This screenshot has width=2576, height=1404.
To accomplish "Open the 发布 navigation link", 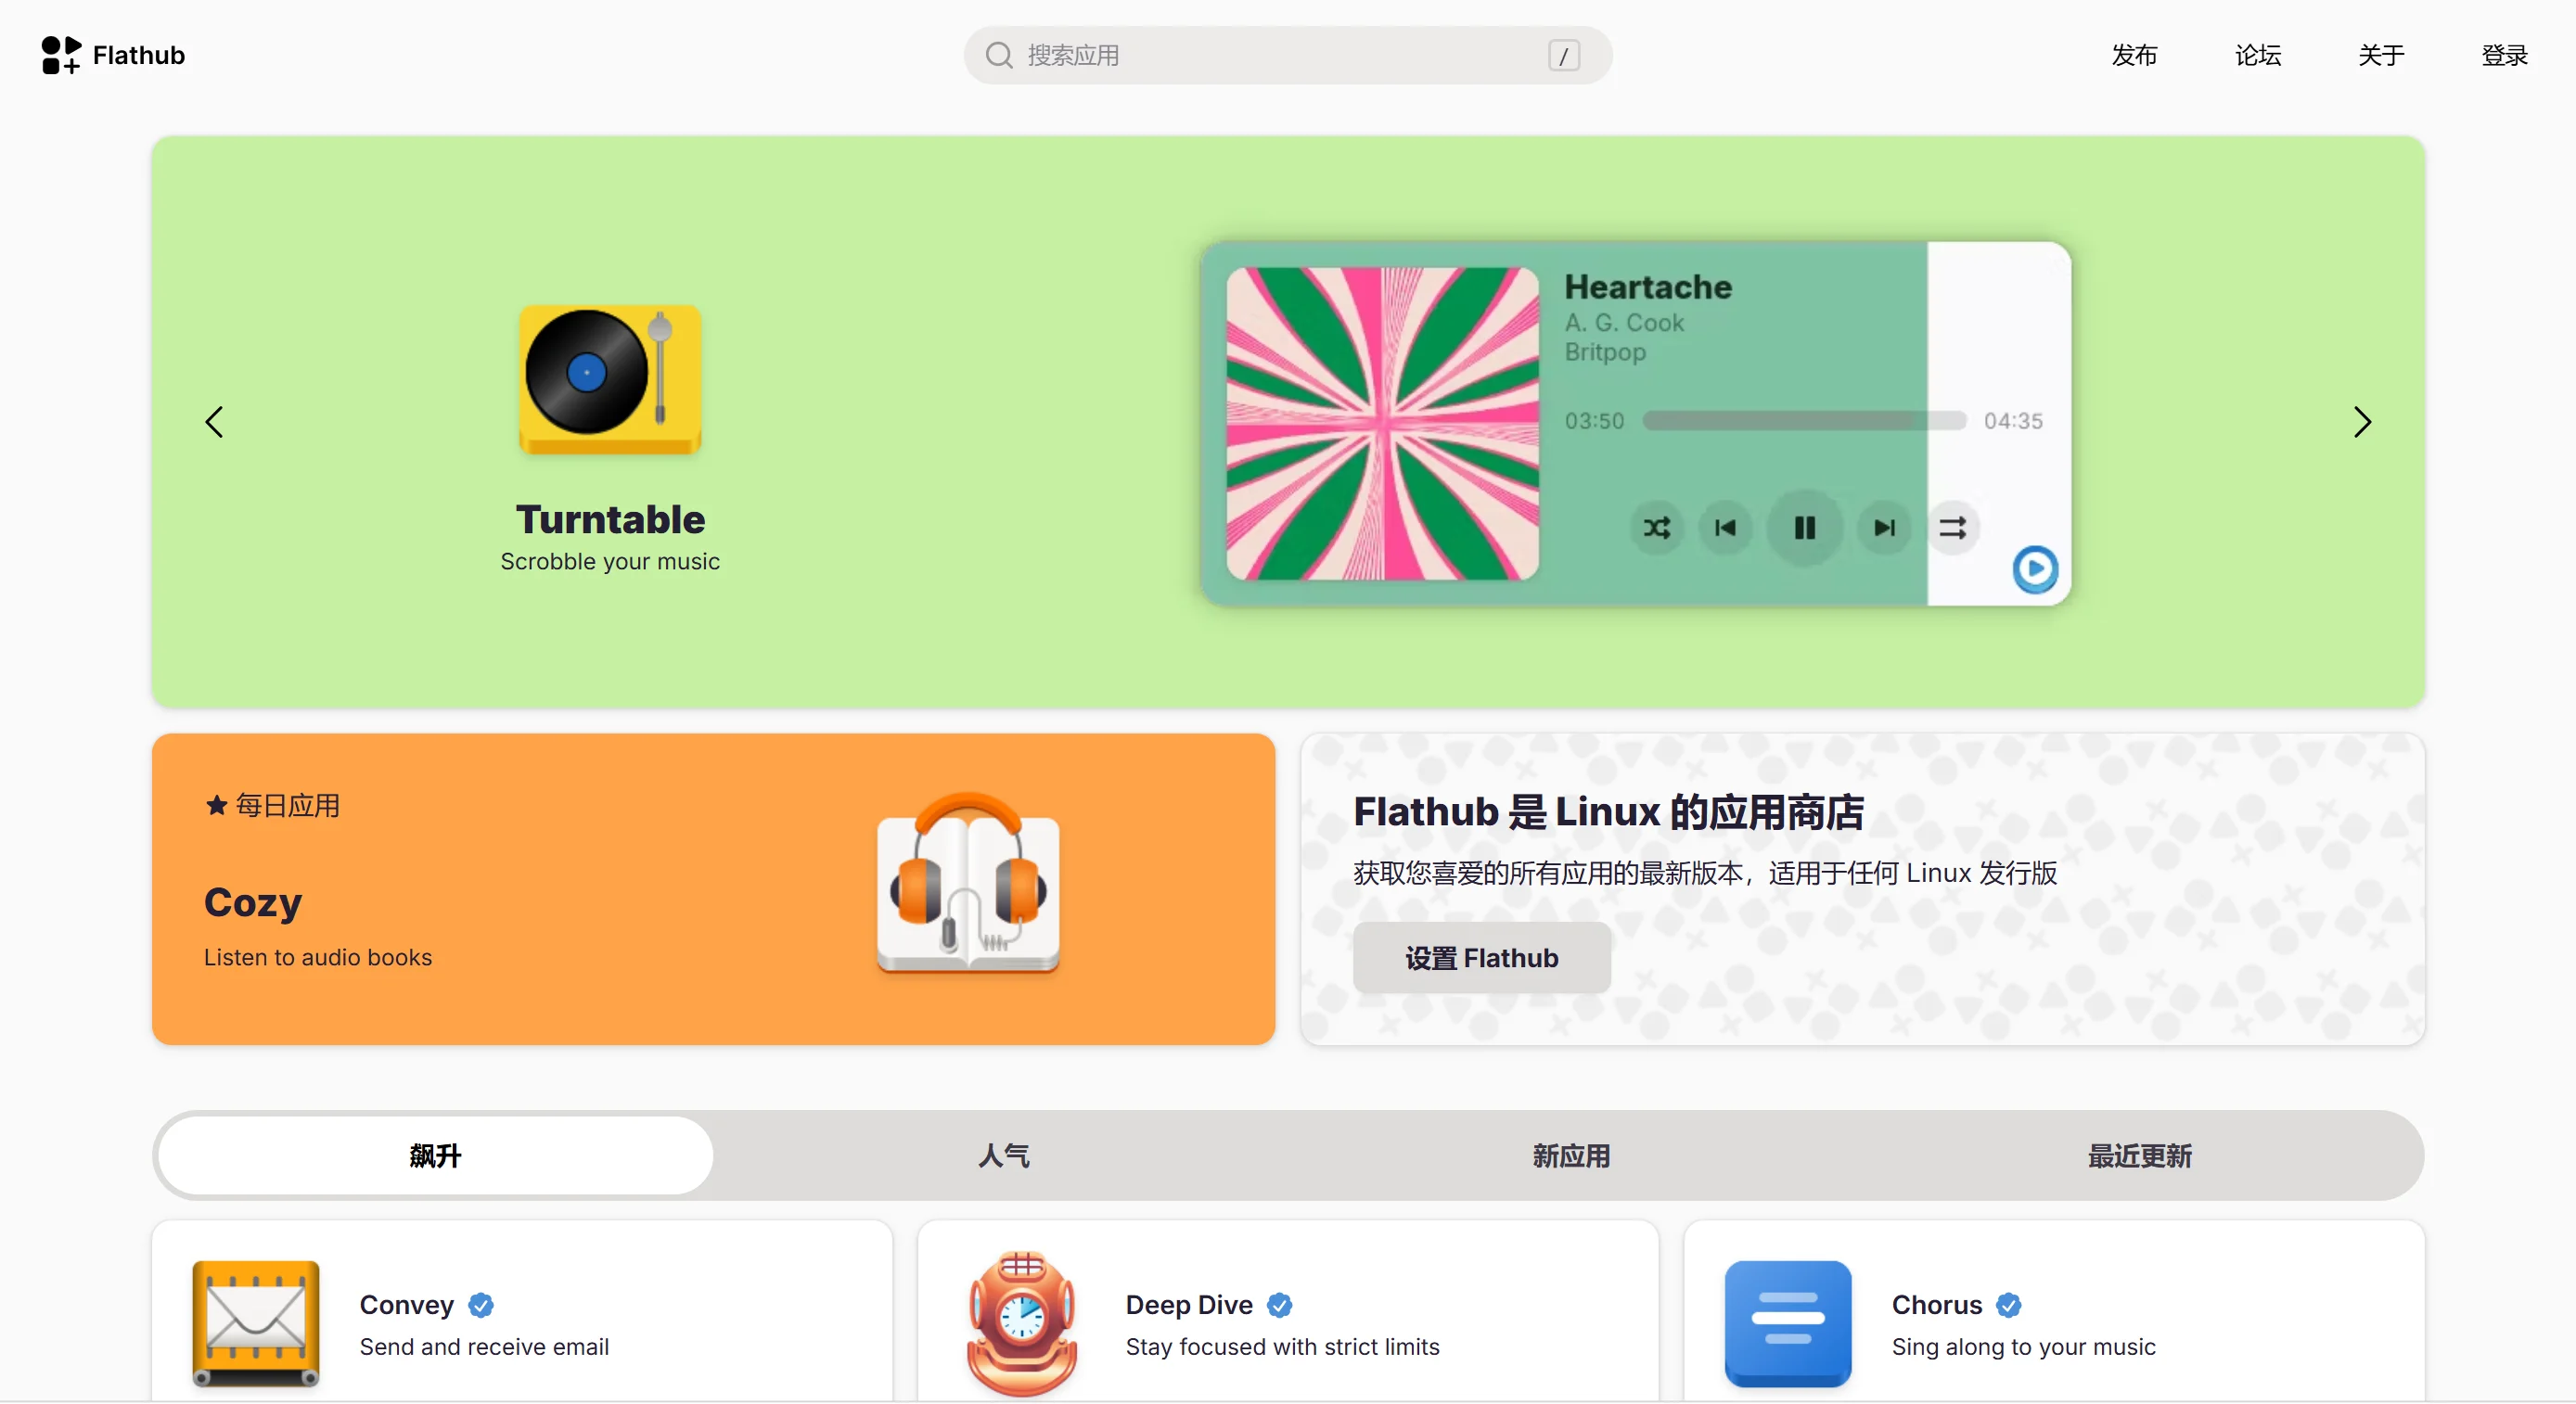I will [x=2135, y=55].
